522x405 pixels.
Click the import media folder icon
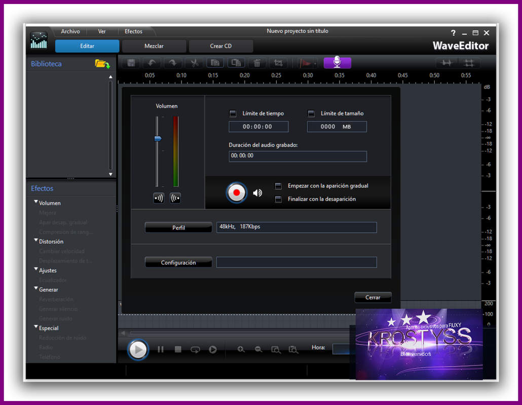coord(102,63)
